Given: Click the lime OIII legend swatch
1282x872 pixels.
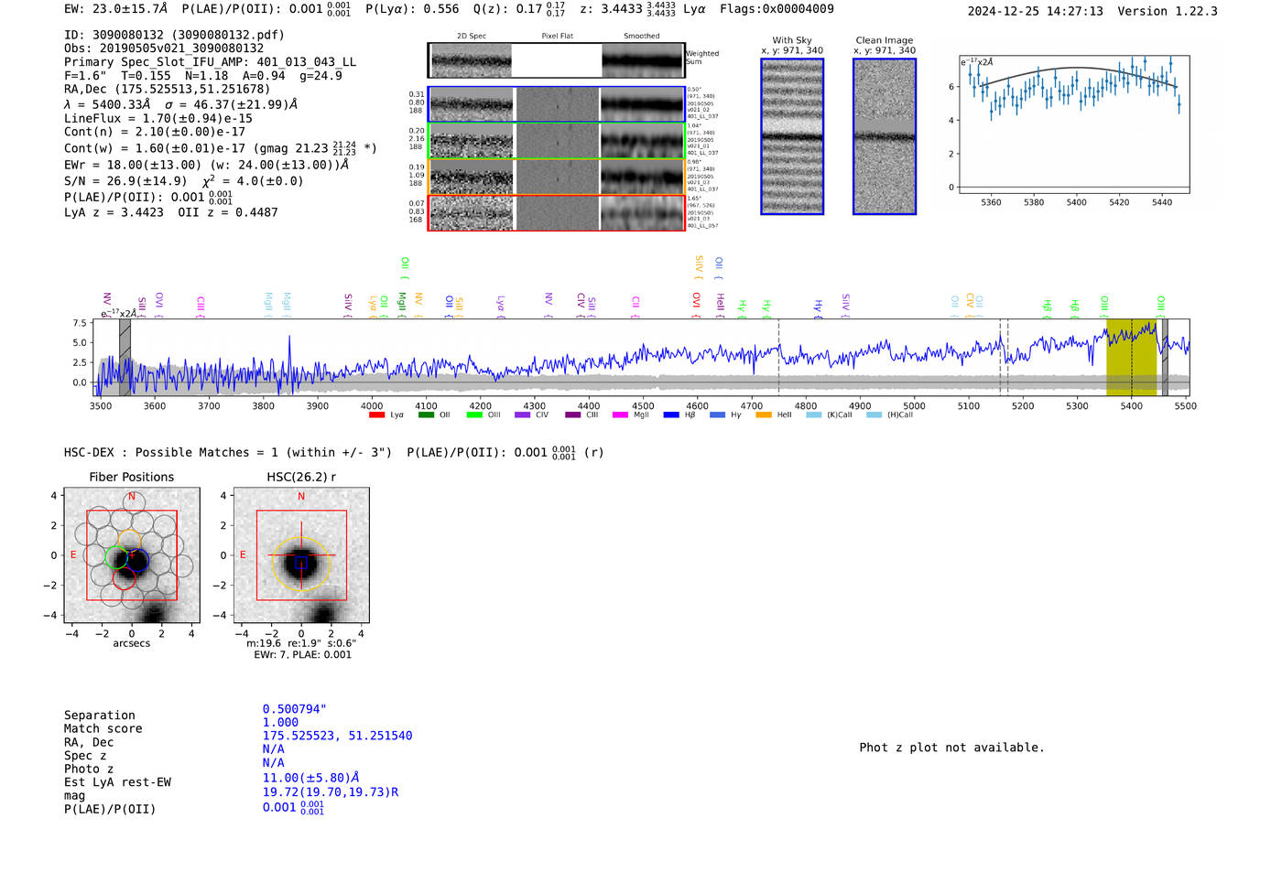Looking at the screenshot, I should tap(474, 415).
